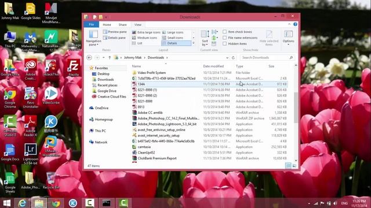Open Quick Access Toolbar customize dropdown
Viewport: 371px width, 208px height.
(106, 17)
